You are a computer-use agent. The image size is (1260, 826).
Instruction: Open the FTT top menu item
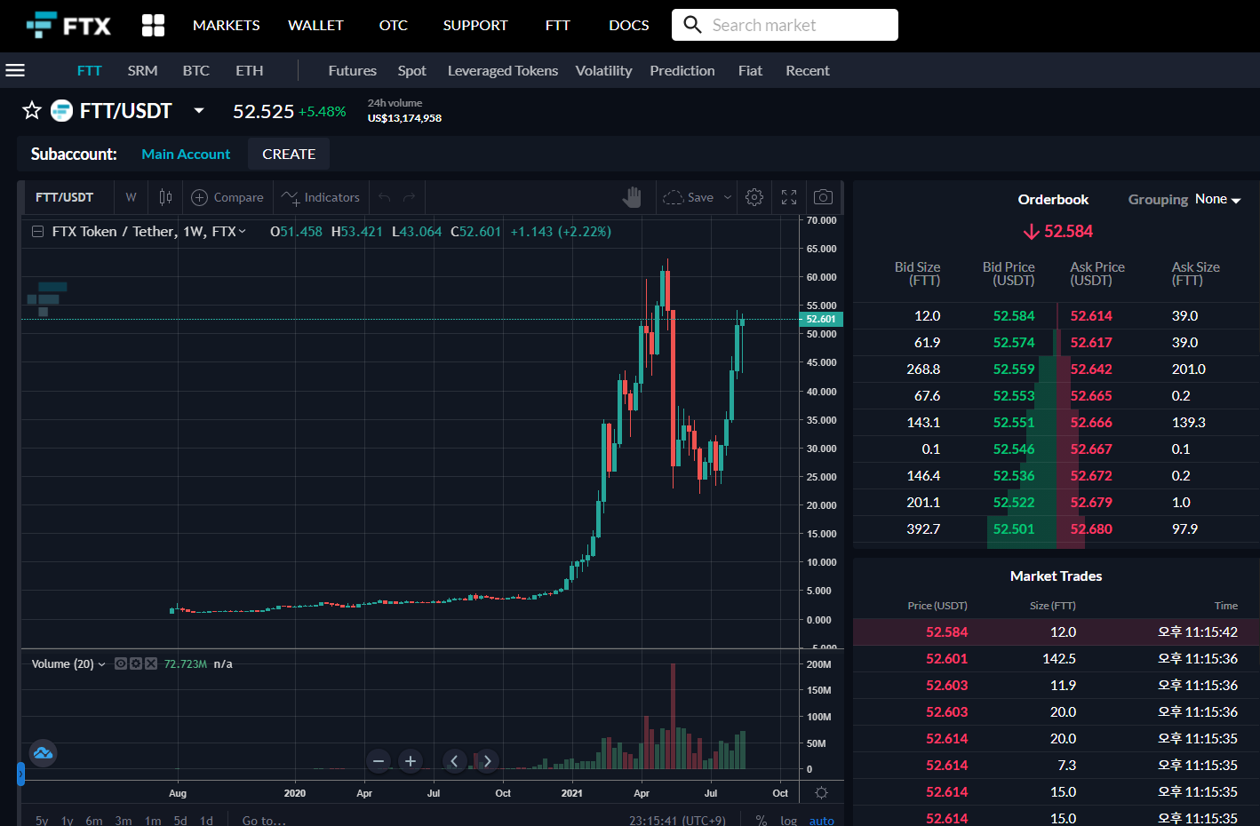(557, 25)
